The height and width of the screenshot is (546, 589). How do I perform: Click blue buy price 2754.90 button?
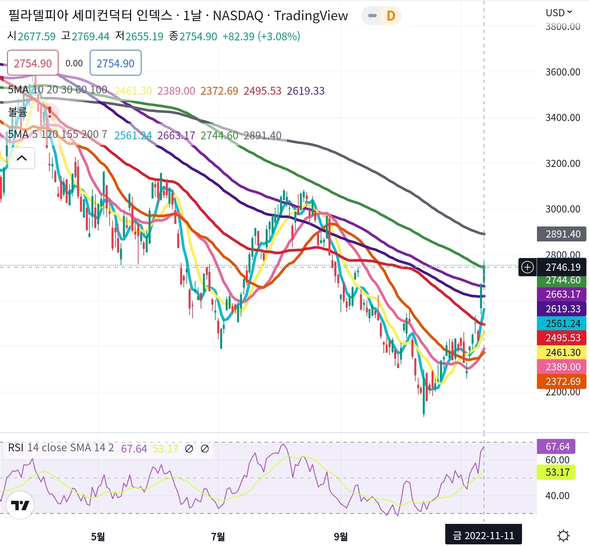point(115,63)
